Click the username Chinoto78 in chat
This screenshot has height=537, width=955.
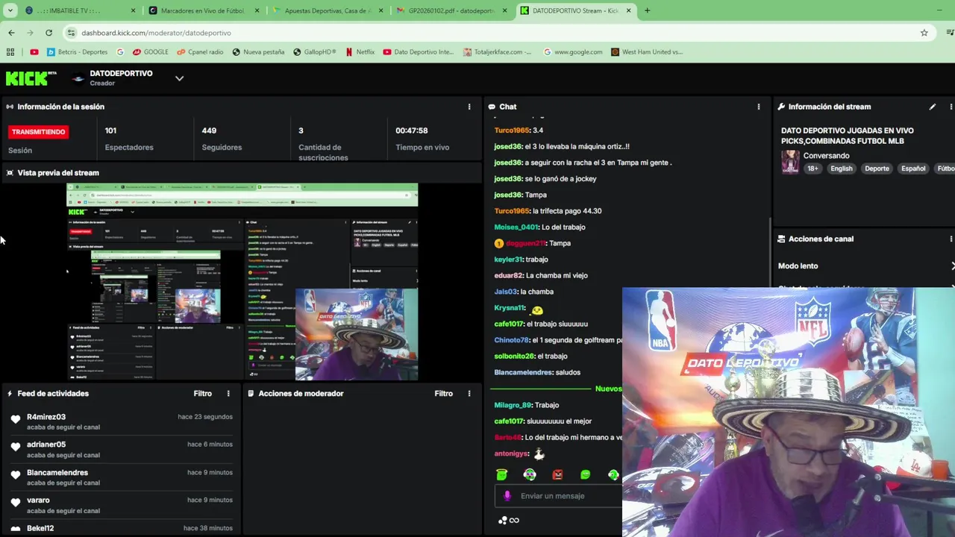[511, 340]
